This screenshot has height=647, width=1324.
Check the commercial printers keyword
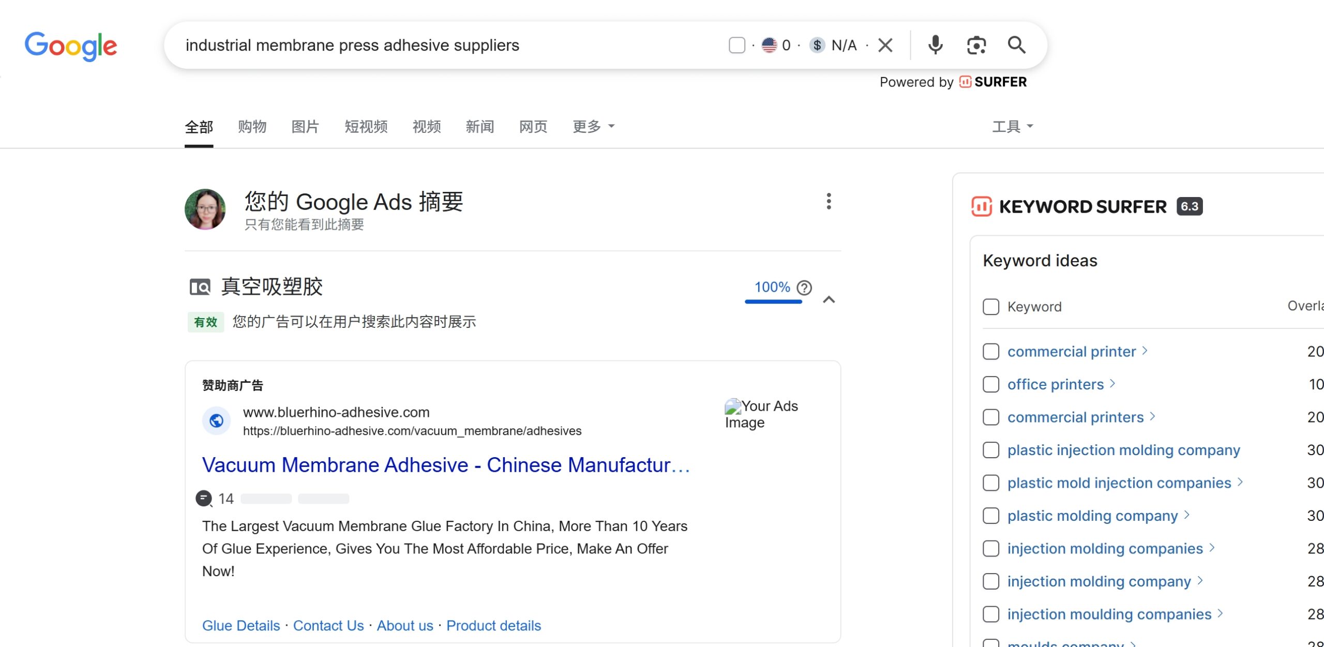(991, 417)
